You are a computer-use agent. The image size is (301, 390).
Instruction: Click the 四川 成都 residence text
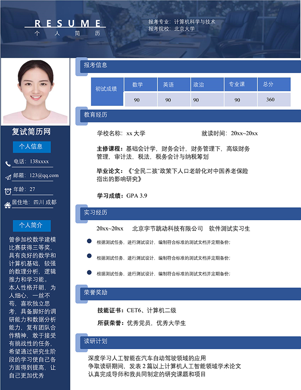(x=45, y=202)
